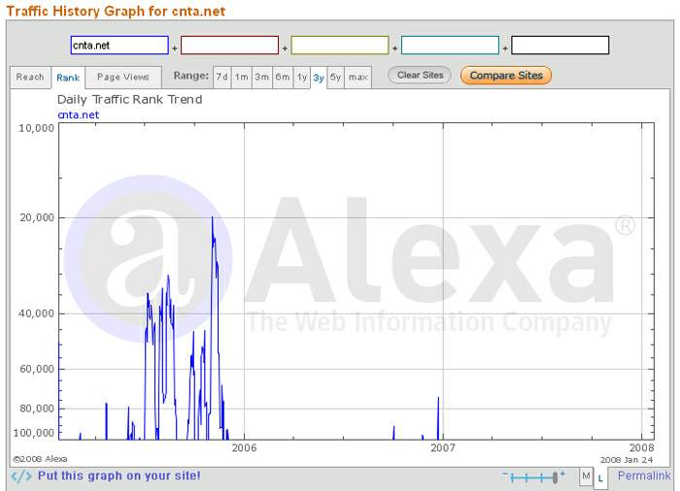The image size is (680, 491).
Task: Click the 2008 Jan 24 date text
Action: 627,460
